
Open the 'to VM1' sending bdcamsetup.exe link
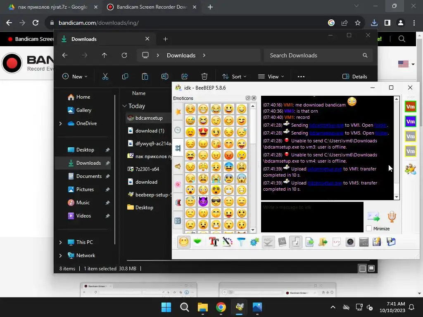[x=326, y=125]
